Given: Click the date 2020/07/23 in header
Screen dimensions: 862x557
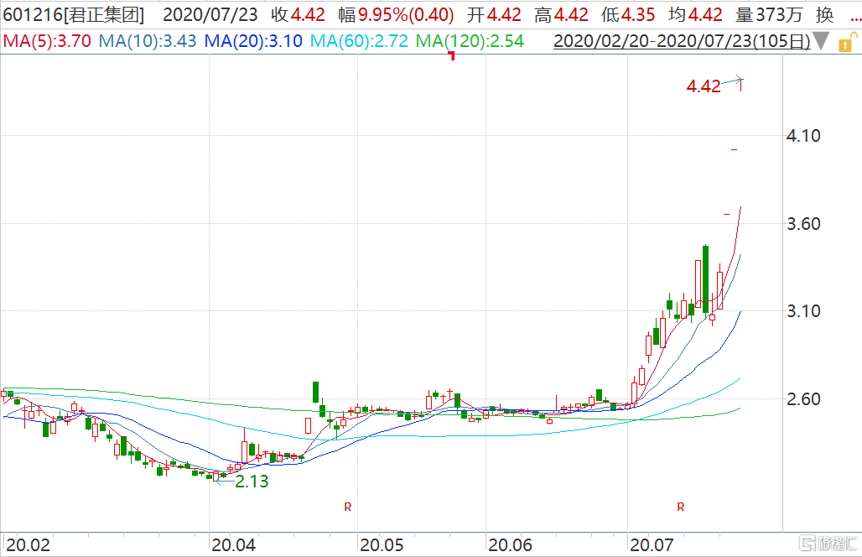Looking at the screenshot, I should coord(210,15).
